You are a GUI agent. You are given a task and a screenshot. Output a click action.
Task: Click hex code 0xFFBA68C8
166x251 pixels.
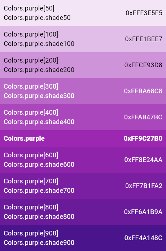click(143, 91)
